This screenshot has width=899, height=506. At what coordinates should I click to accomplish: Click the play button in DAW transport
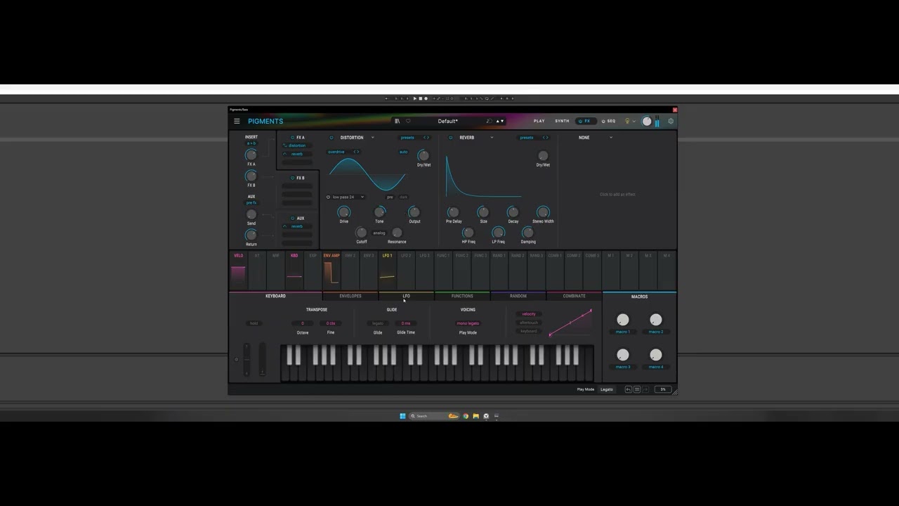pos(415,98)
